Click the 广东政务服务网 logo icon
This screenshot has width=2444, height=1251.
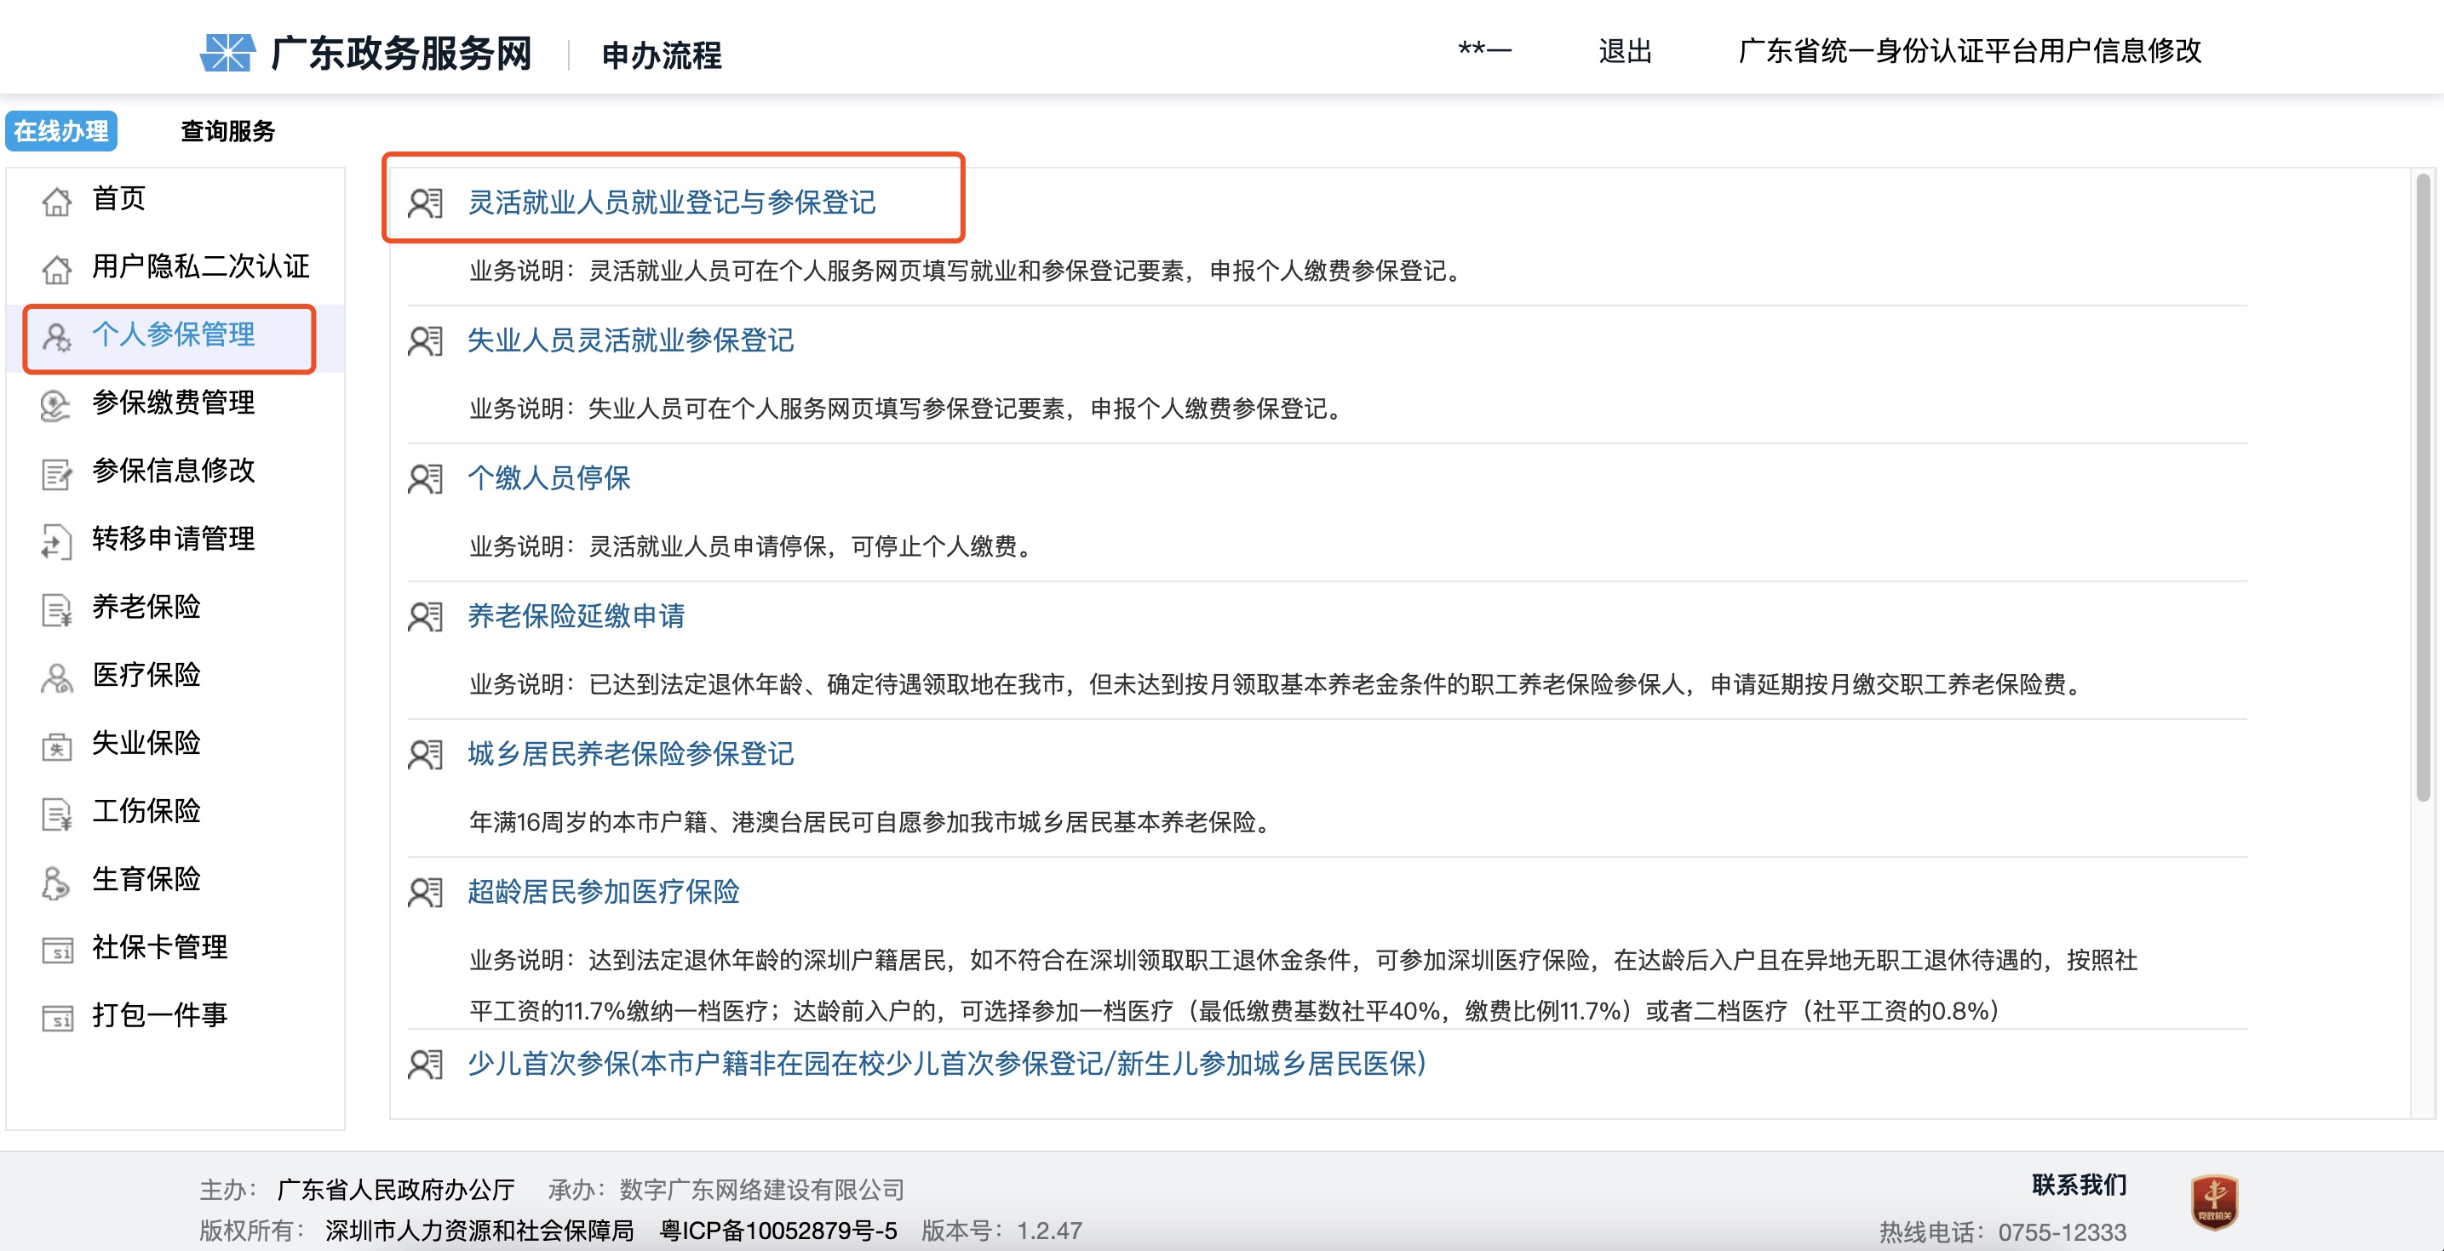[231, 54]
